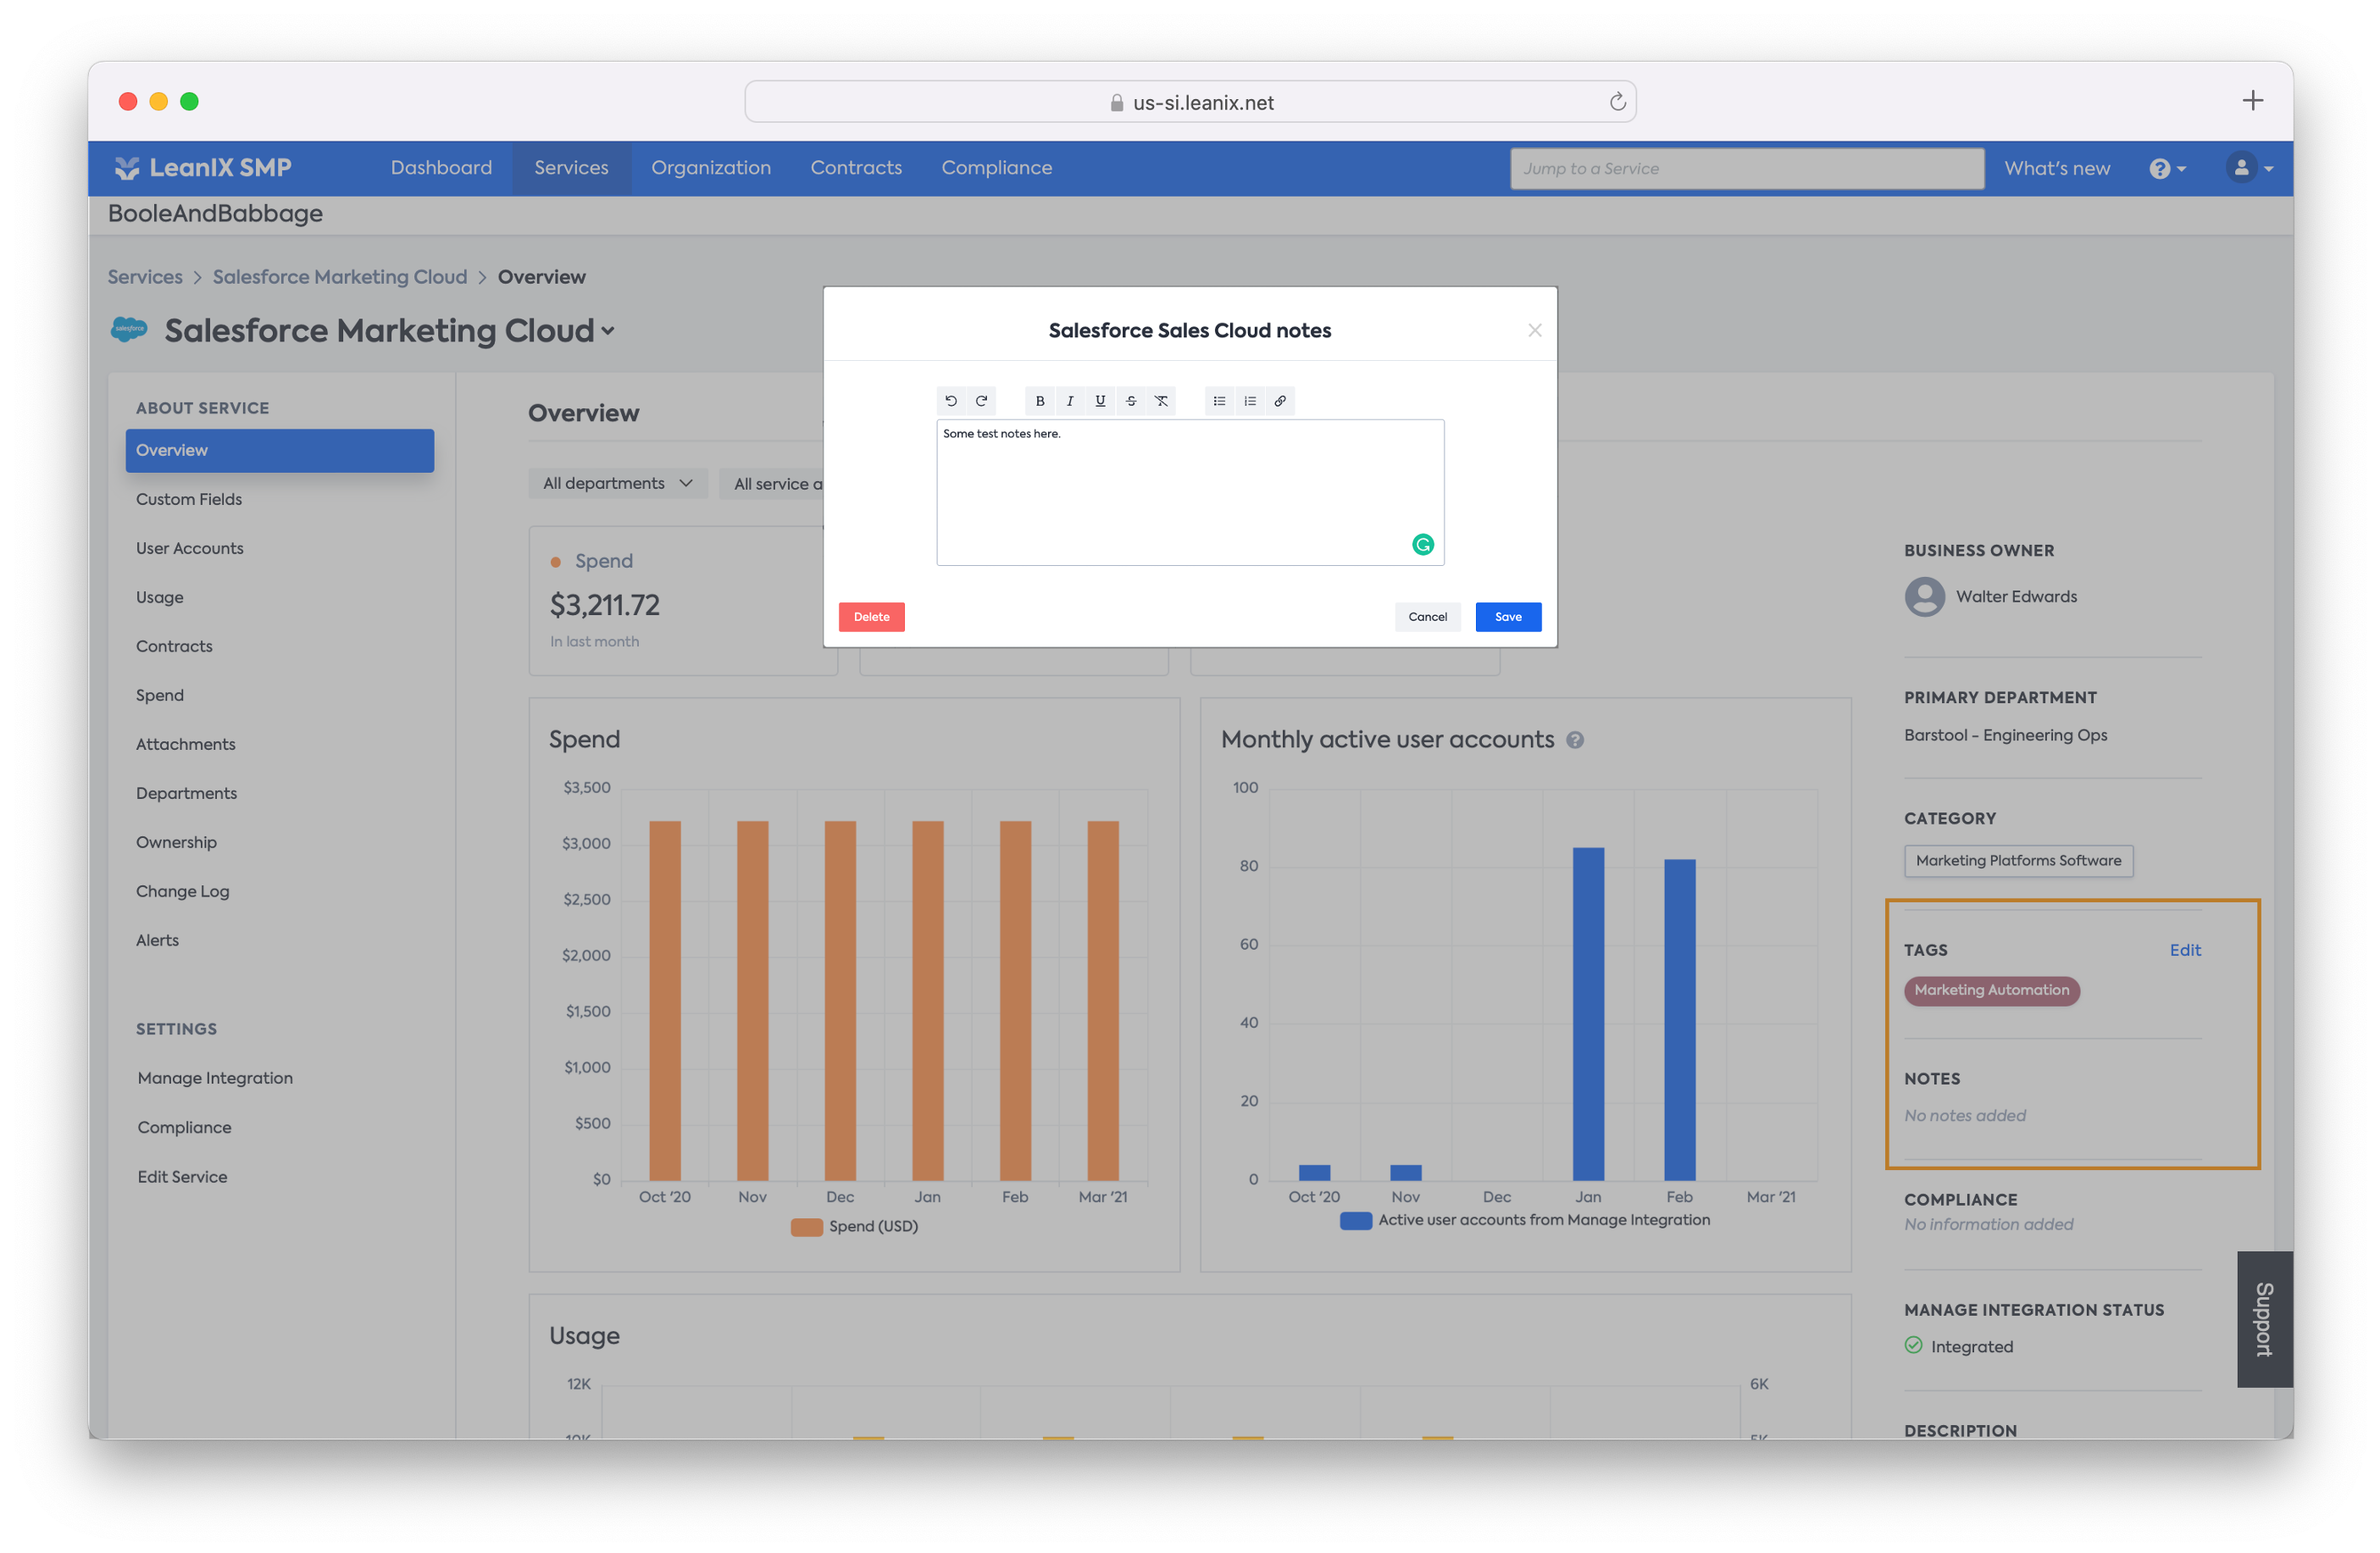Image resolution: width=2380 pixels, height=1553 pixels.
Task: Delete the note with the red Delete button
Action: coord(871,617)
